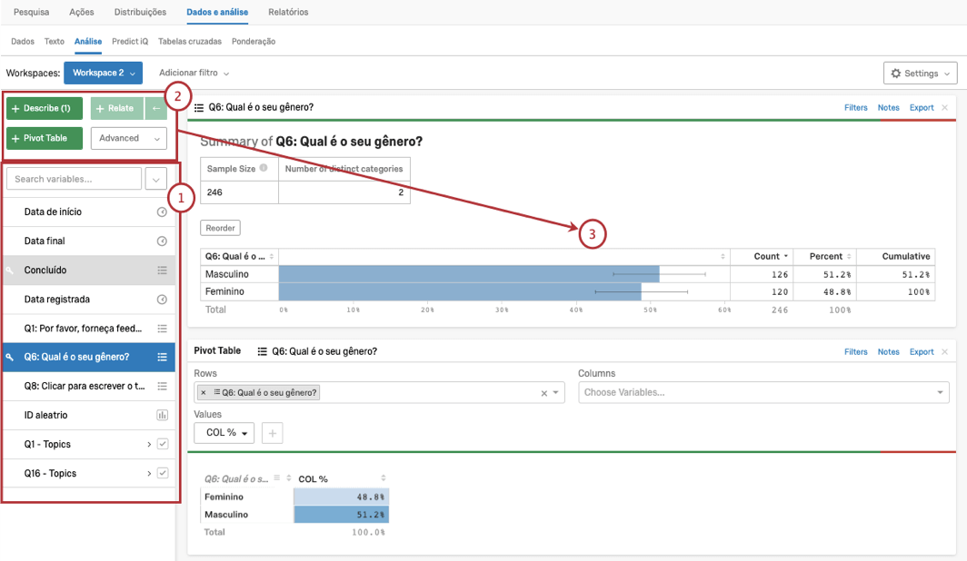The width and height of the screenshot is (967, 561).
Task: Click the Describe (1) button
Action: [45, 108]
